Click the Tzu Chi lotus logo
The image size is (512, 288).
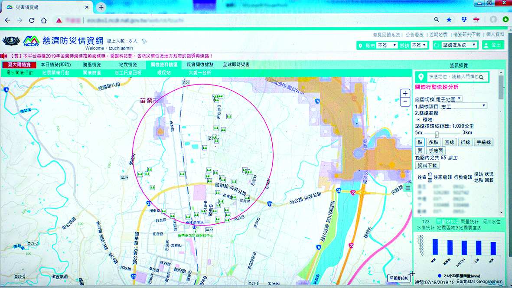coord(11,41)
